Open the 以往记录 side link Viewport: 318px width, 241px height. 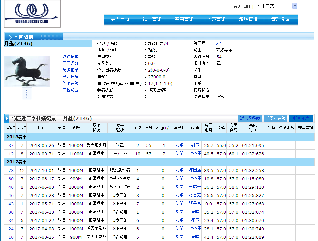tap(71, 57)
